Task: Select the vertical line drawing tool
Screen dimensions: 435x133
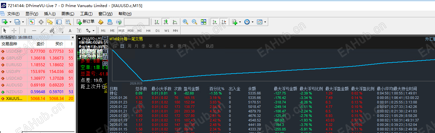Action: click(x=25, y=31)
